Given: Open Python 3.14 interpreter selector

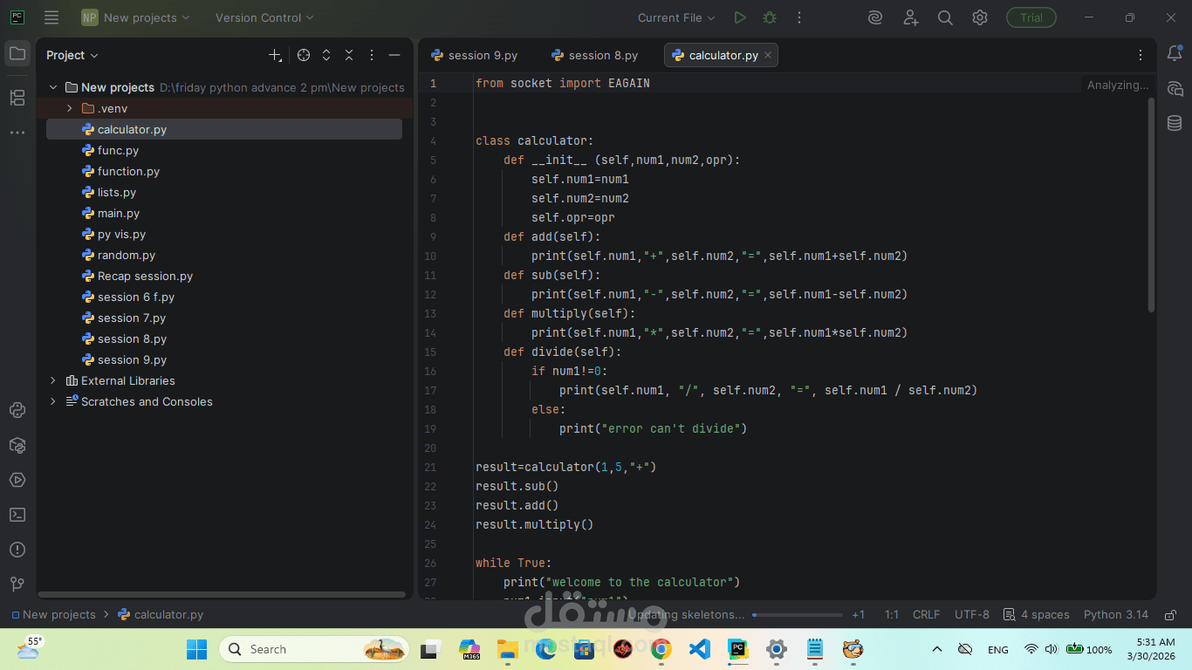Looking at the screenshot, I should pos(1116,614).
